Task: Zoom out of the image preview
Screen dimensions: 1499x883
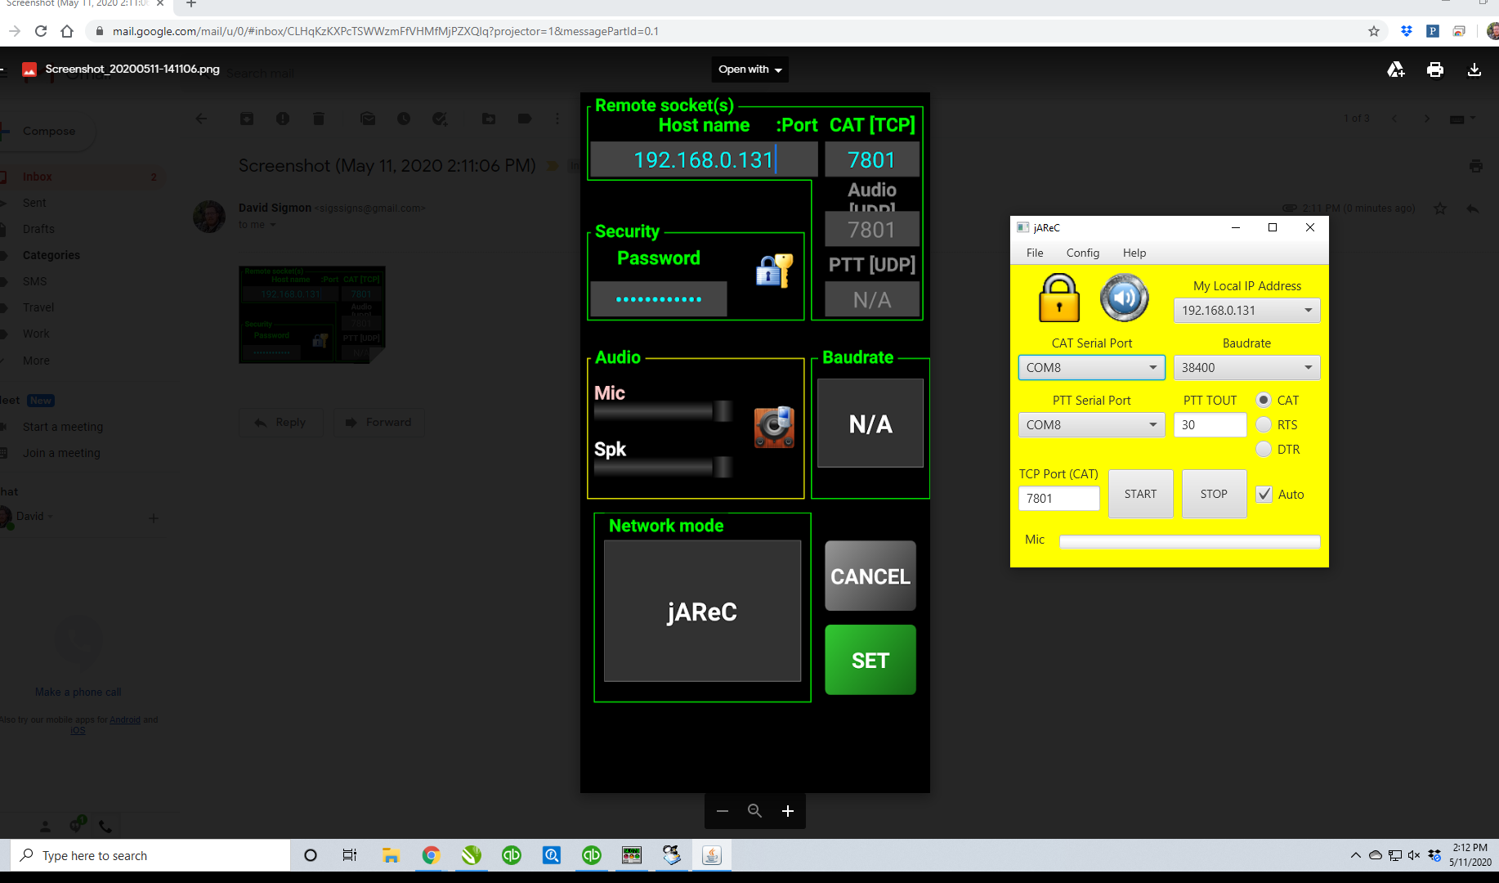Action: pyautogui.click(x=722, y=811)
